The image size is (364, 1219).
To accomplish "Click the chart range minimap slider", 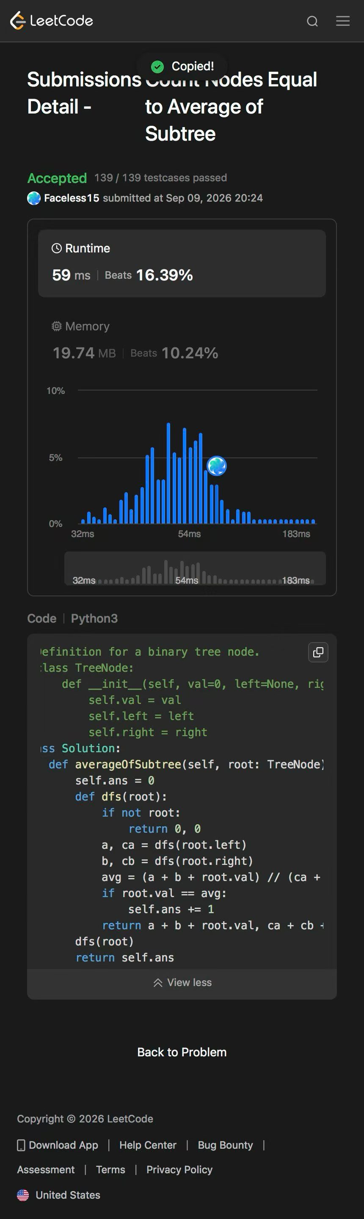I will (195, 568).
